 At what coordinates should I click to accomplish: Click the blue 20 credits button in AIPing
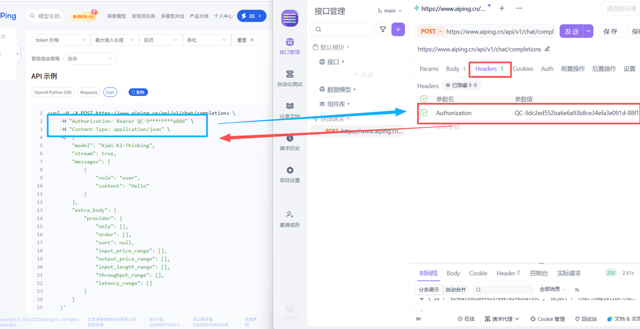[251, 16]
